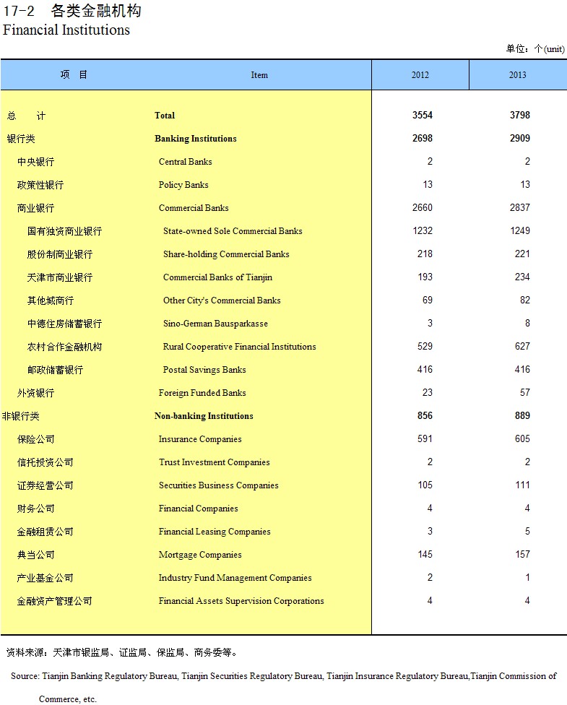The height and width of the screenshot is (705, 567).
Task: Select the 'Banking Institutions' row label
Action: [195, 139]
